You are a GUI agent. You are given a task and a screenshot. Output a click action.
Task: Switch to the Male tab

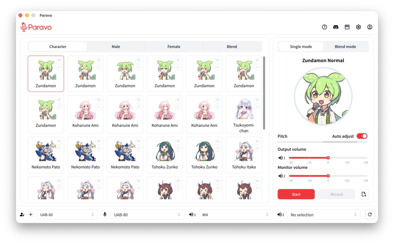(x=116, y=47)
